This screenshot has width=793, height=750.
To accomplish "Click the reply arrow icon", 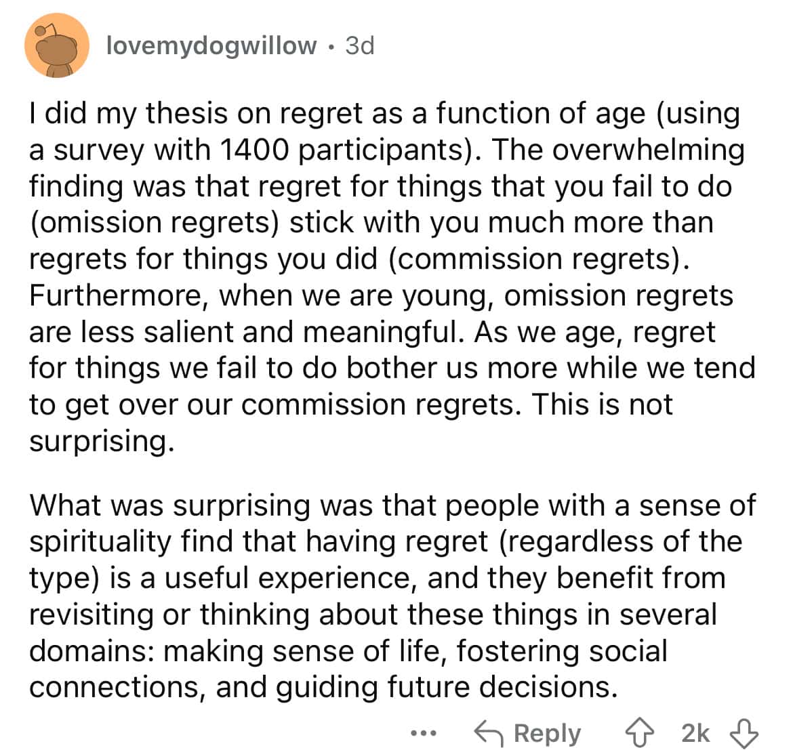I will pyautogui.click(x=489, y=733).
